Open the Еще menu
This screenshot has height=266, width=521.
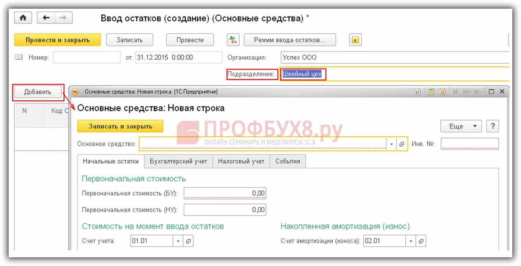coord(461,126)
